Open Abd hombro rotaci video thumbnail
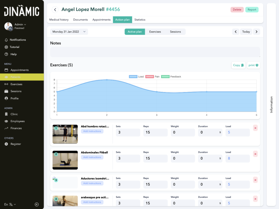 click(65, 134)
